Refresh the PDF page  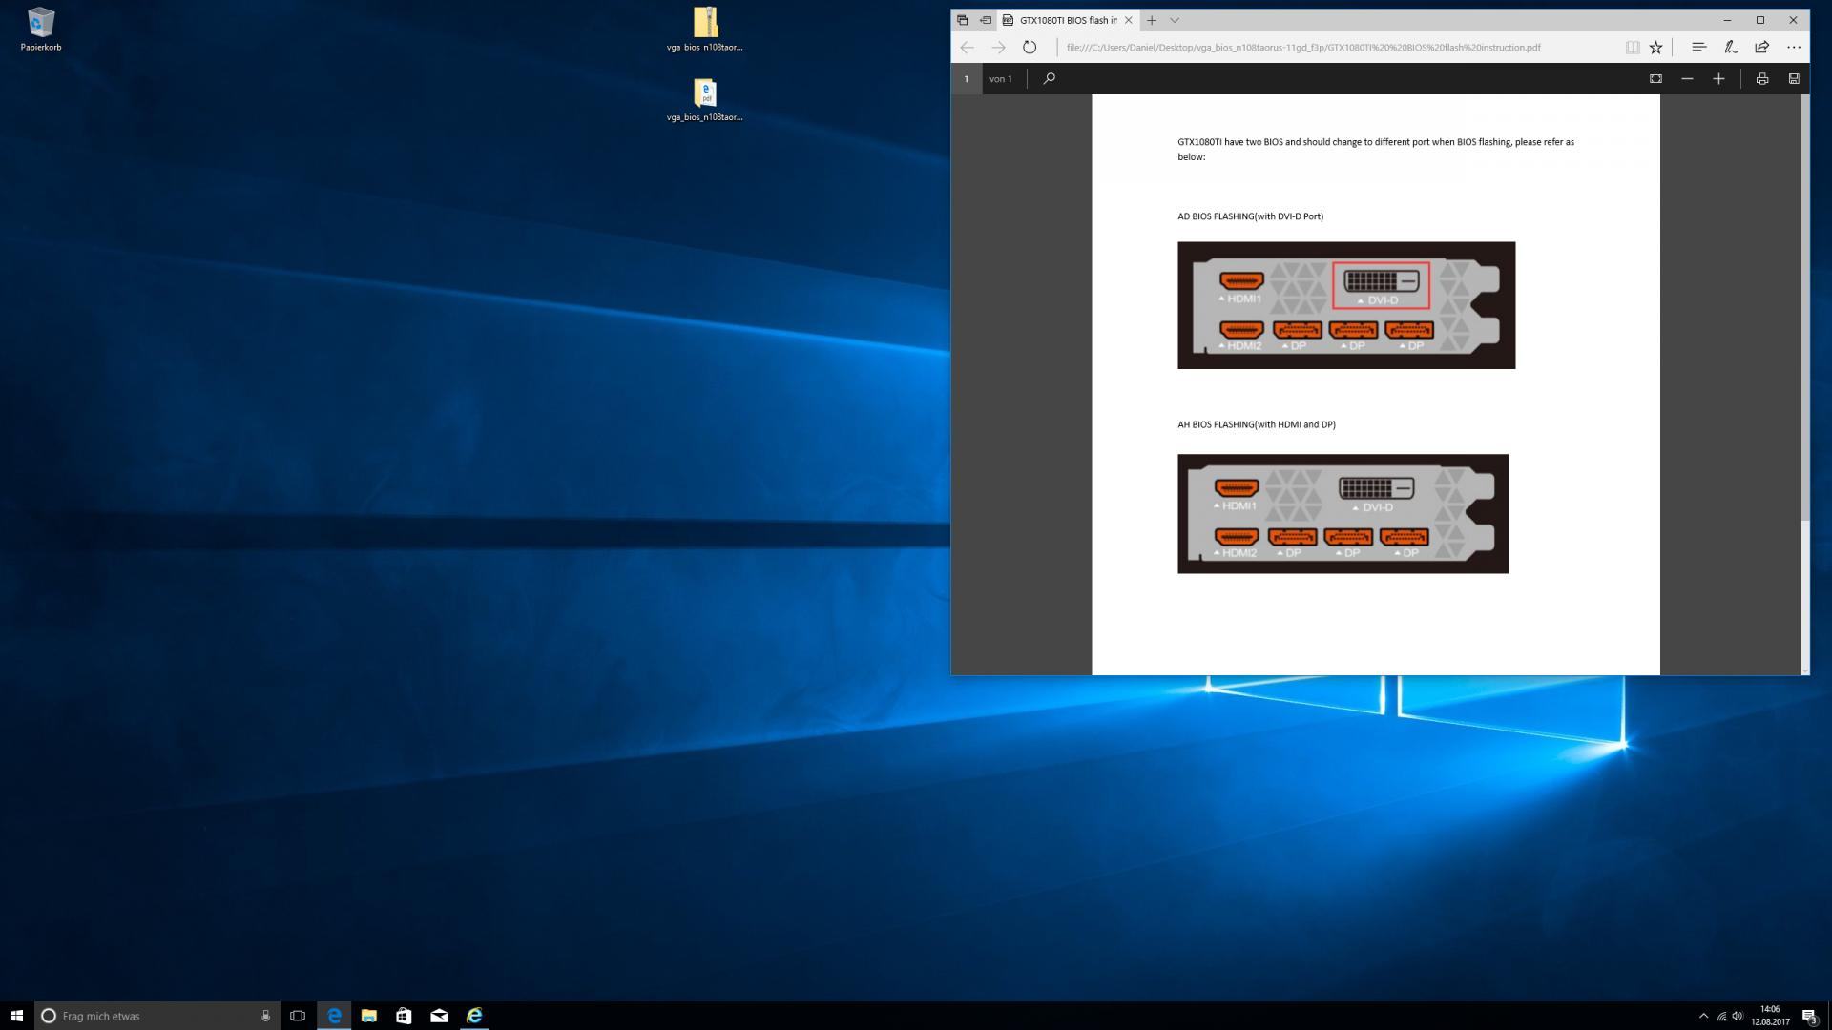pos(1030,47)
